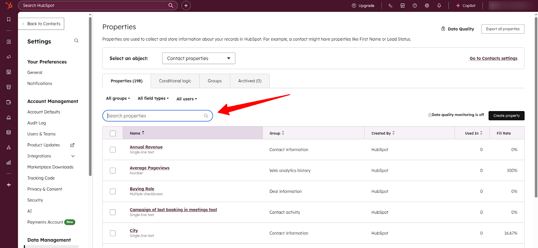The width and height of the screenshot is (538, 248).
Task: Check the Campaign of last booking row checkbox
Action: 113,212
